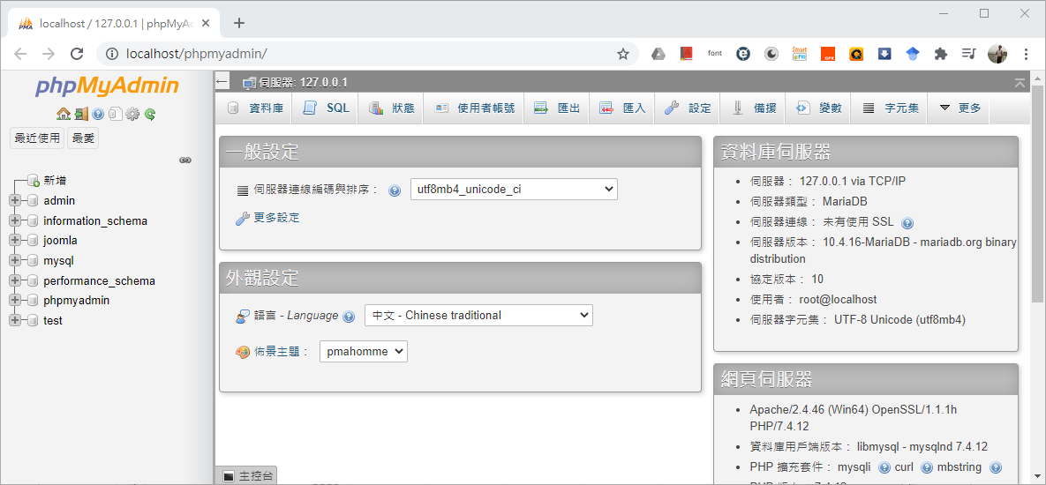Expand the information_schema database node
This screenshot has height=485, width=1046.
[15, 220]
